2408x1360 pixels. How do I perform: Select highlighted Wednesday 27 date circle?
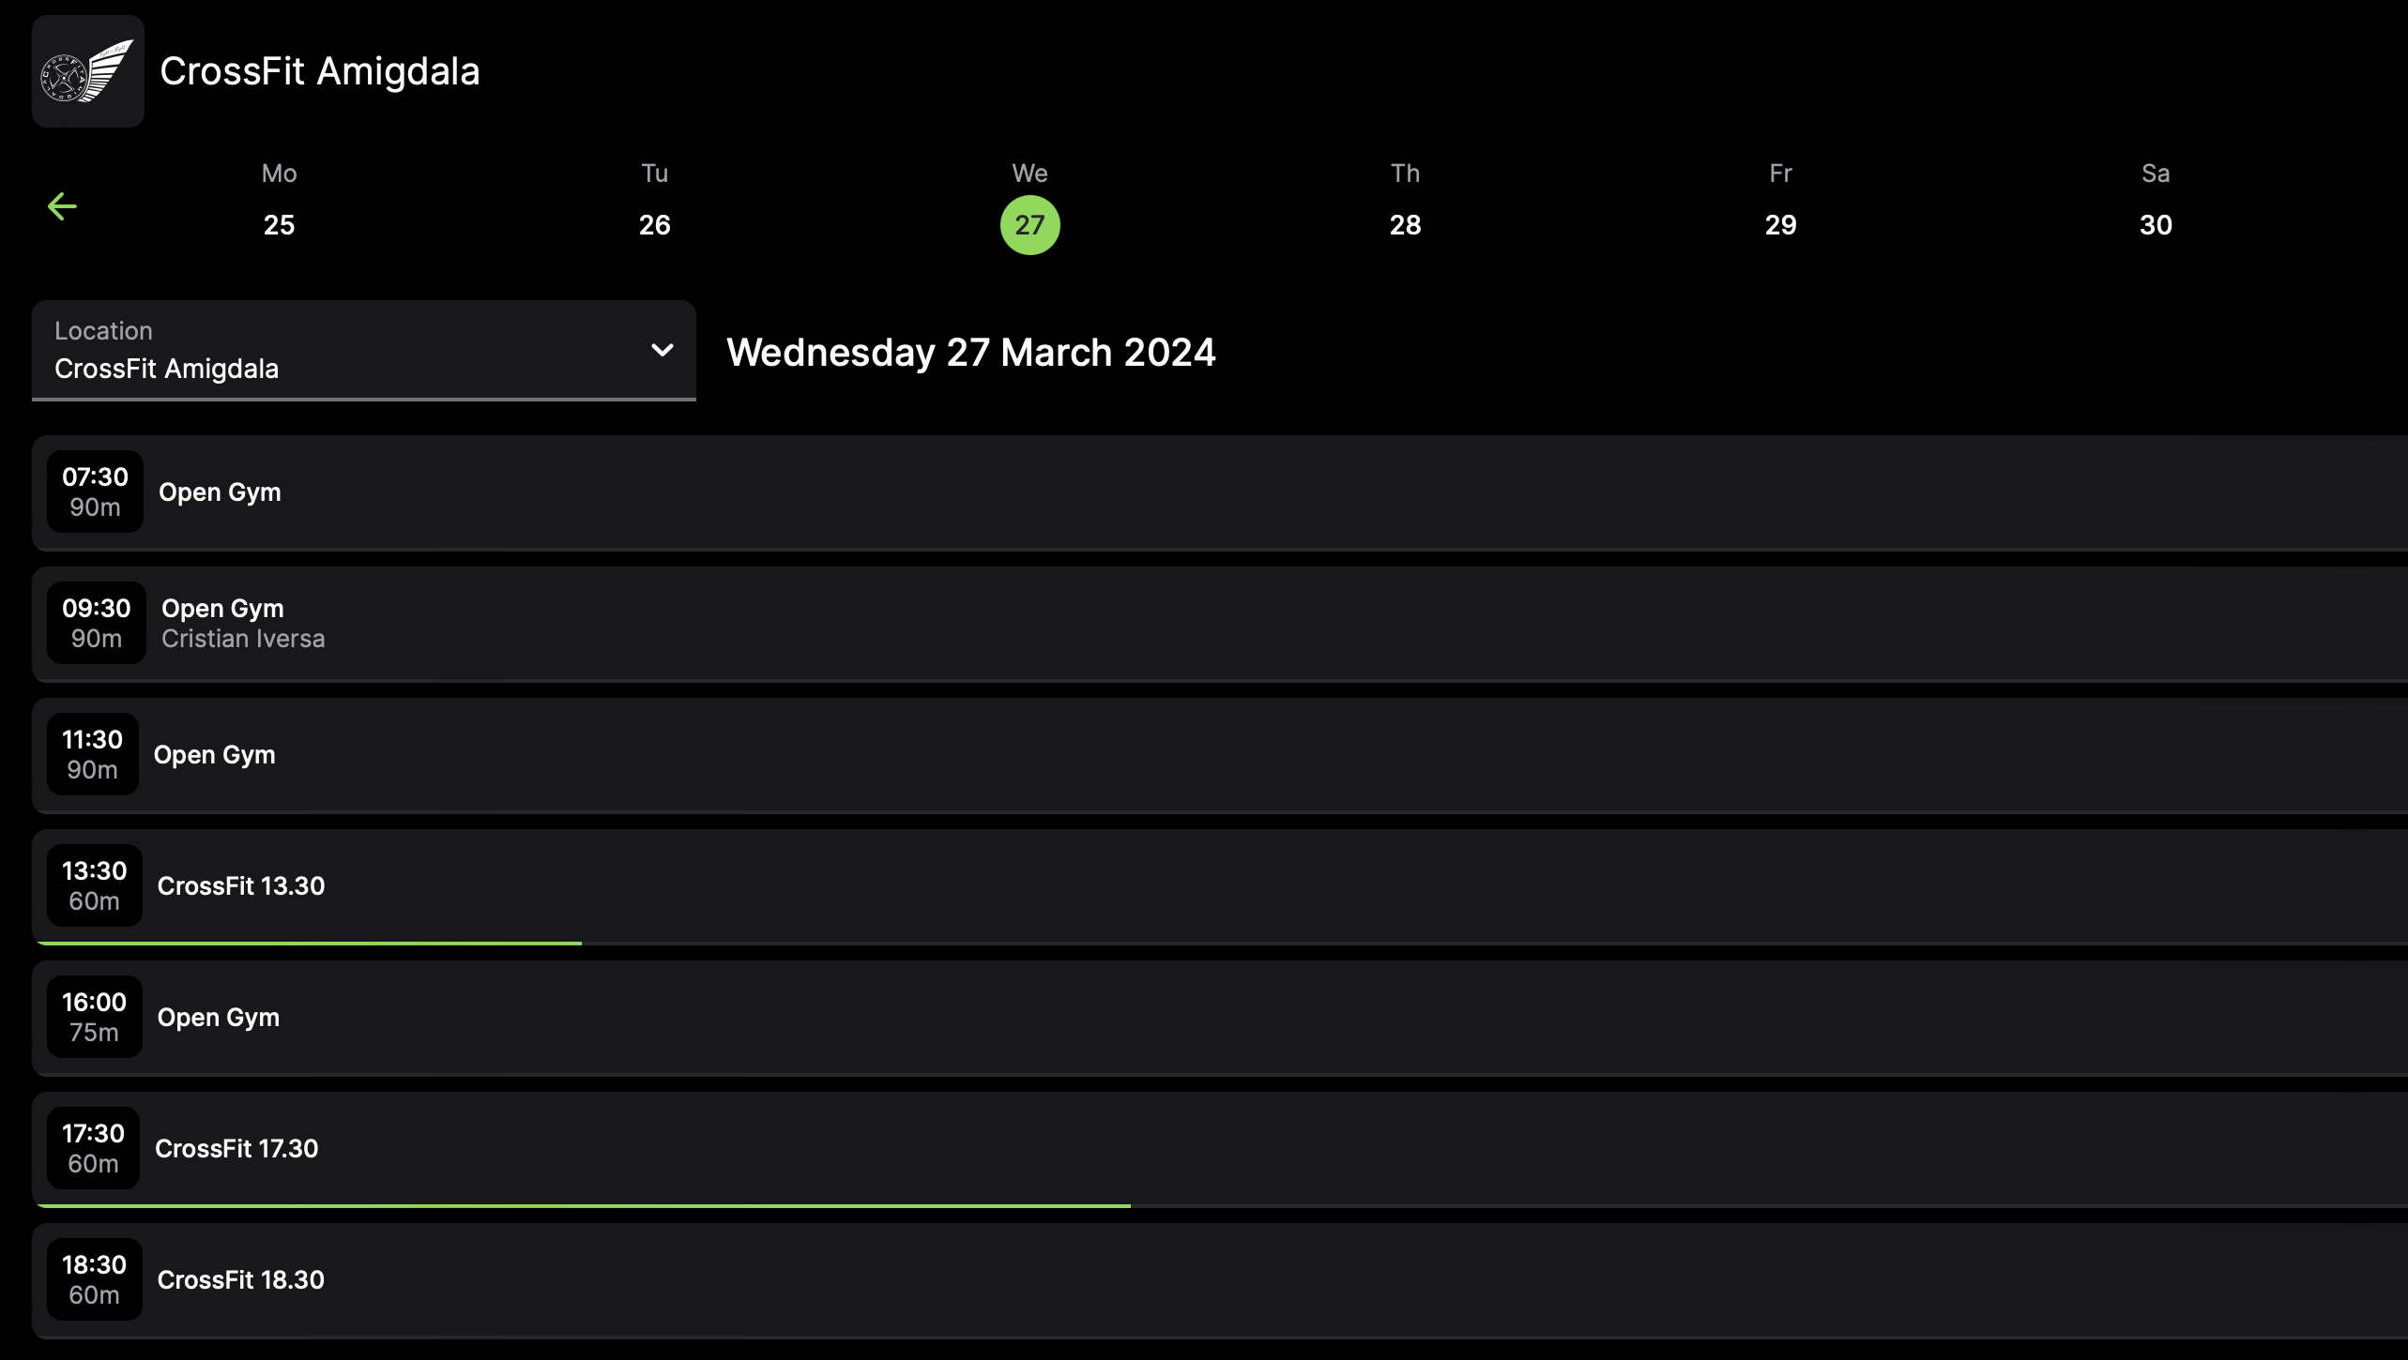tap(1029, 225)
